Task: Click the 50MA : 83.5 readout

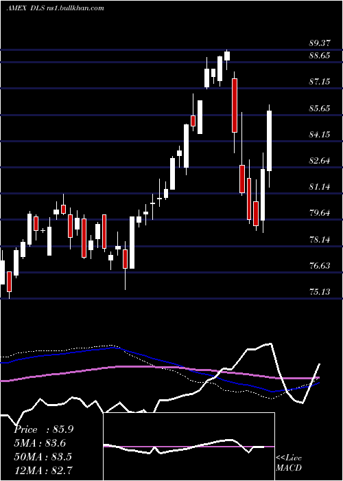Action: click(43, 456)
